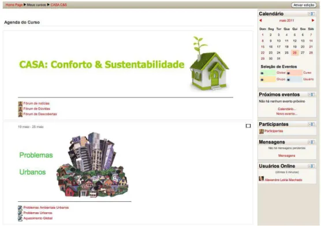
Task: Click the 19 maio - 25 maio date label
Action: pyautogui.click(x=31, y=127)
